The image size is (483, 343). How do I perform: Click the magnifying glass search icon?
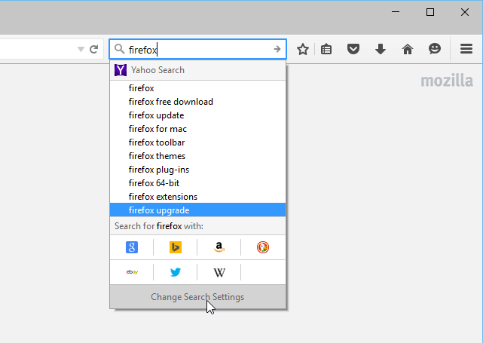(x=119, y=49)
